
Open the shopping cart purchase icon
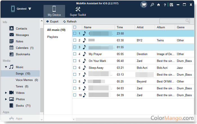tap(144, 5)
